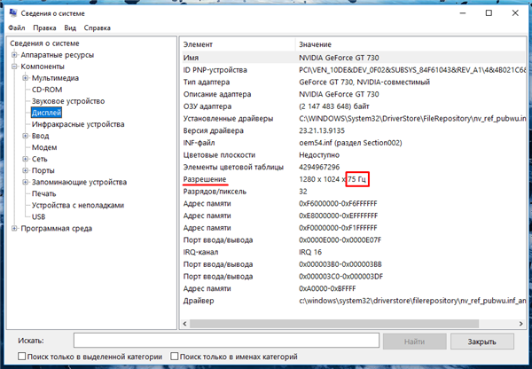
Task: Click the Закрыть button
Action: [x=482, y=342]
